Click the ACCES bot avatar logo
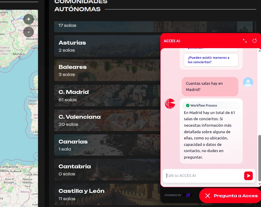Screen dimensions: 261x207 (170, 104)
